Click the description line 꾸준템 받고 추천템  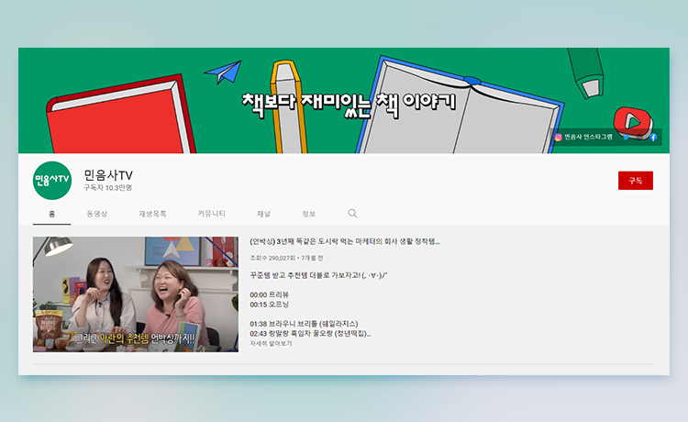coord(318,275)
